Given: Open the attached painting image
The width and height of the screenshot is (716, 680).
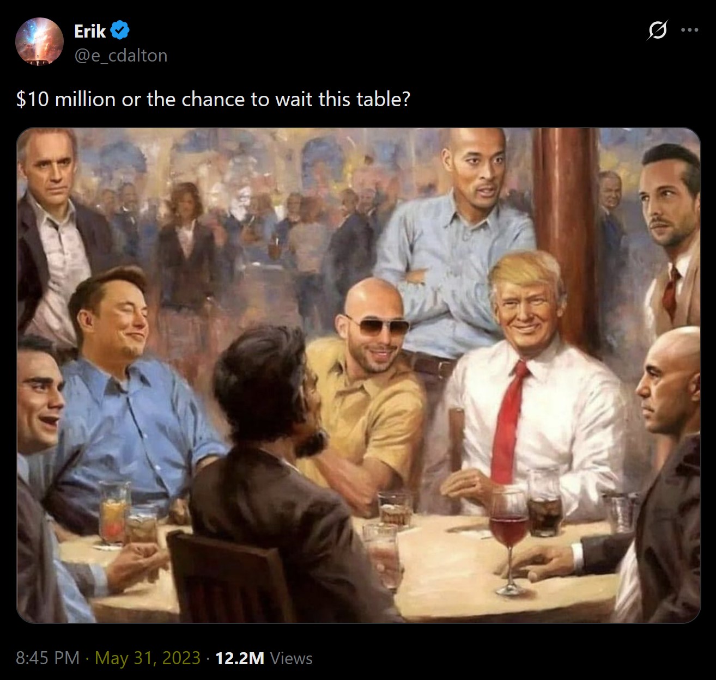Looking at the screenshot, I should [358, 375].
